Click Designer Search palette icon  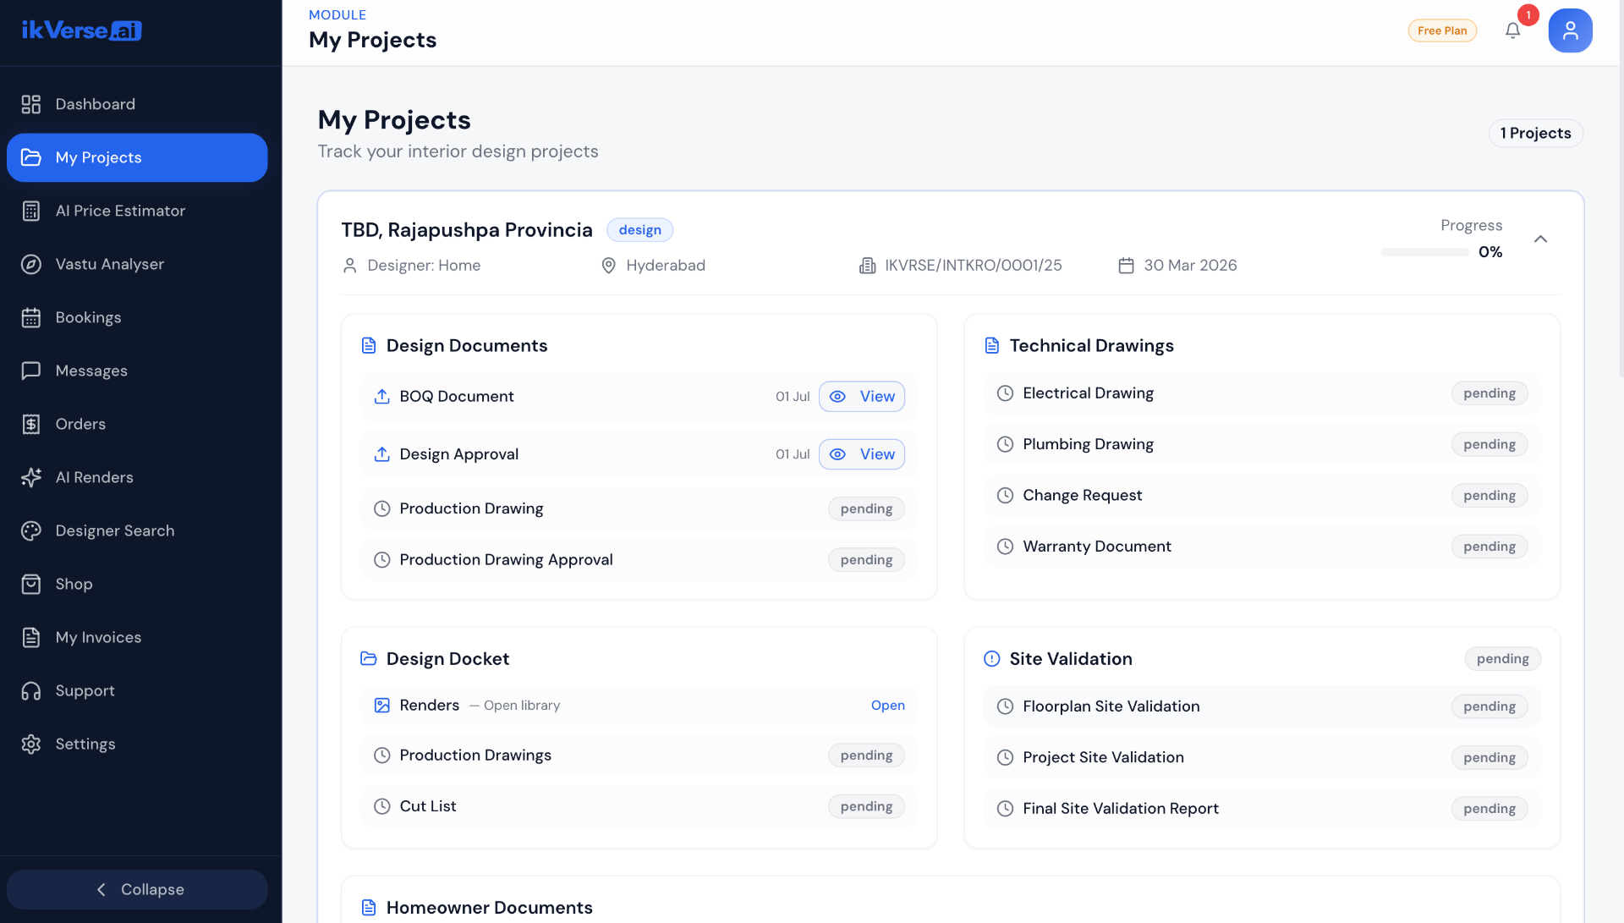[x=31, y=530]
